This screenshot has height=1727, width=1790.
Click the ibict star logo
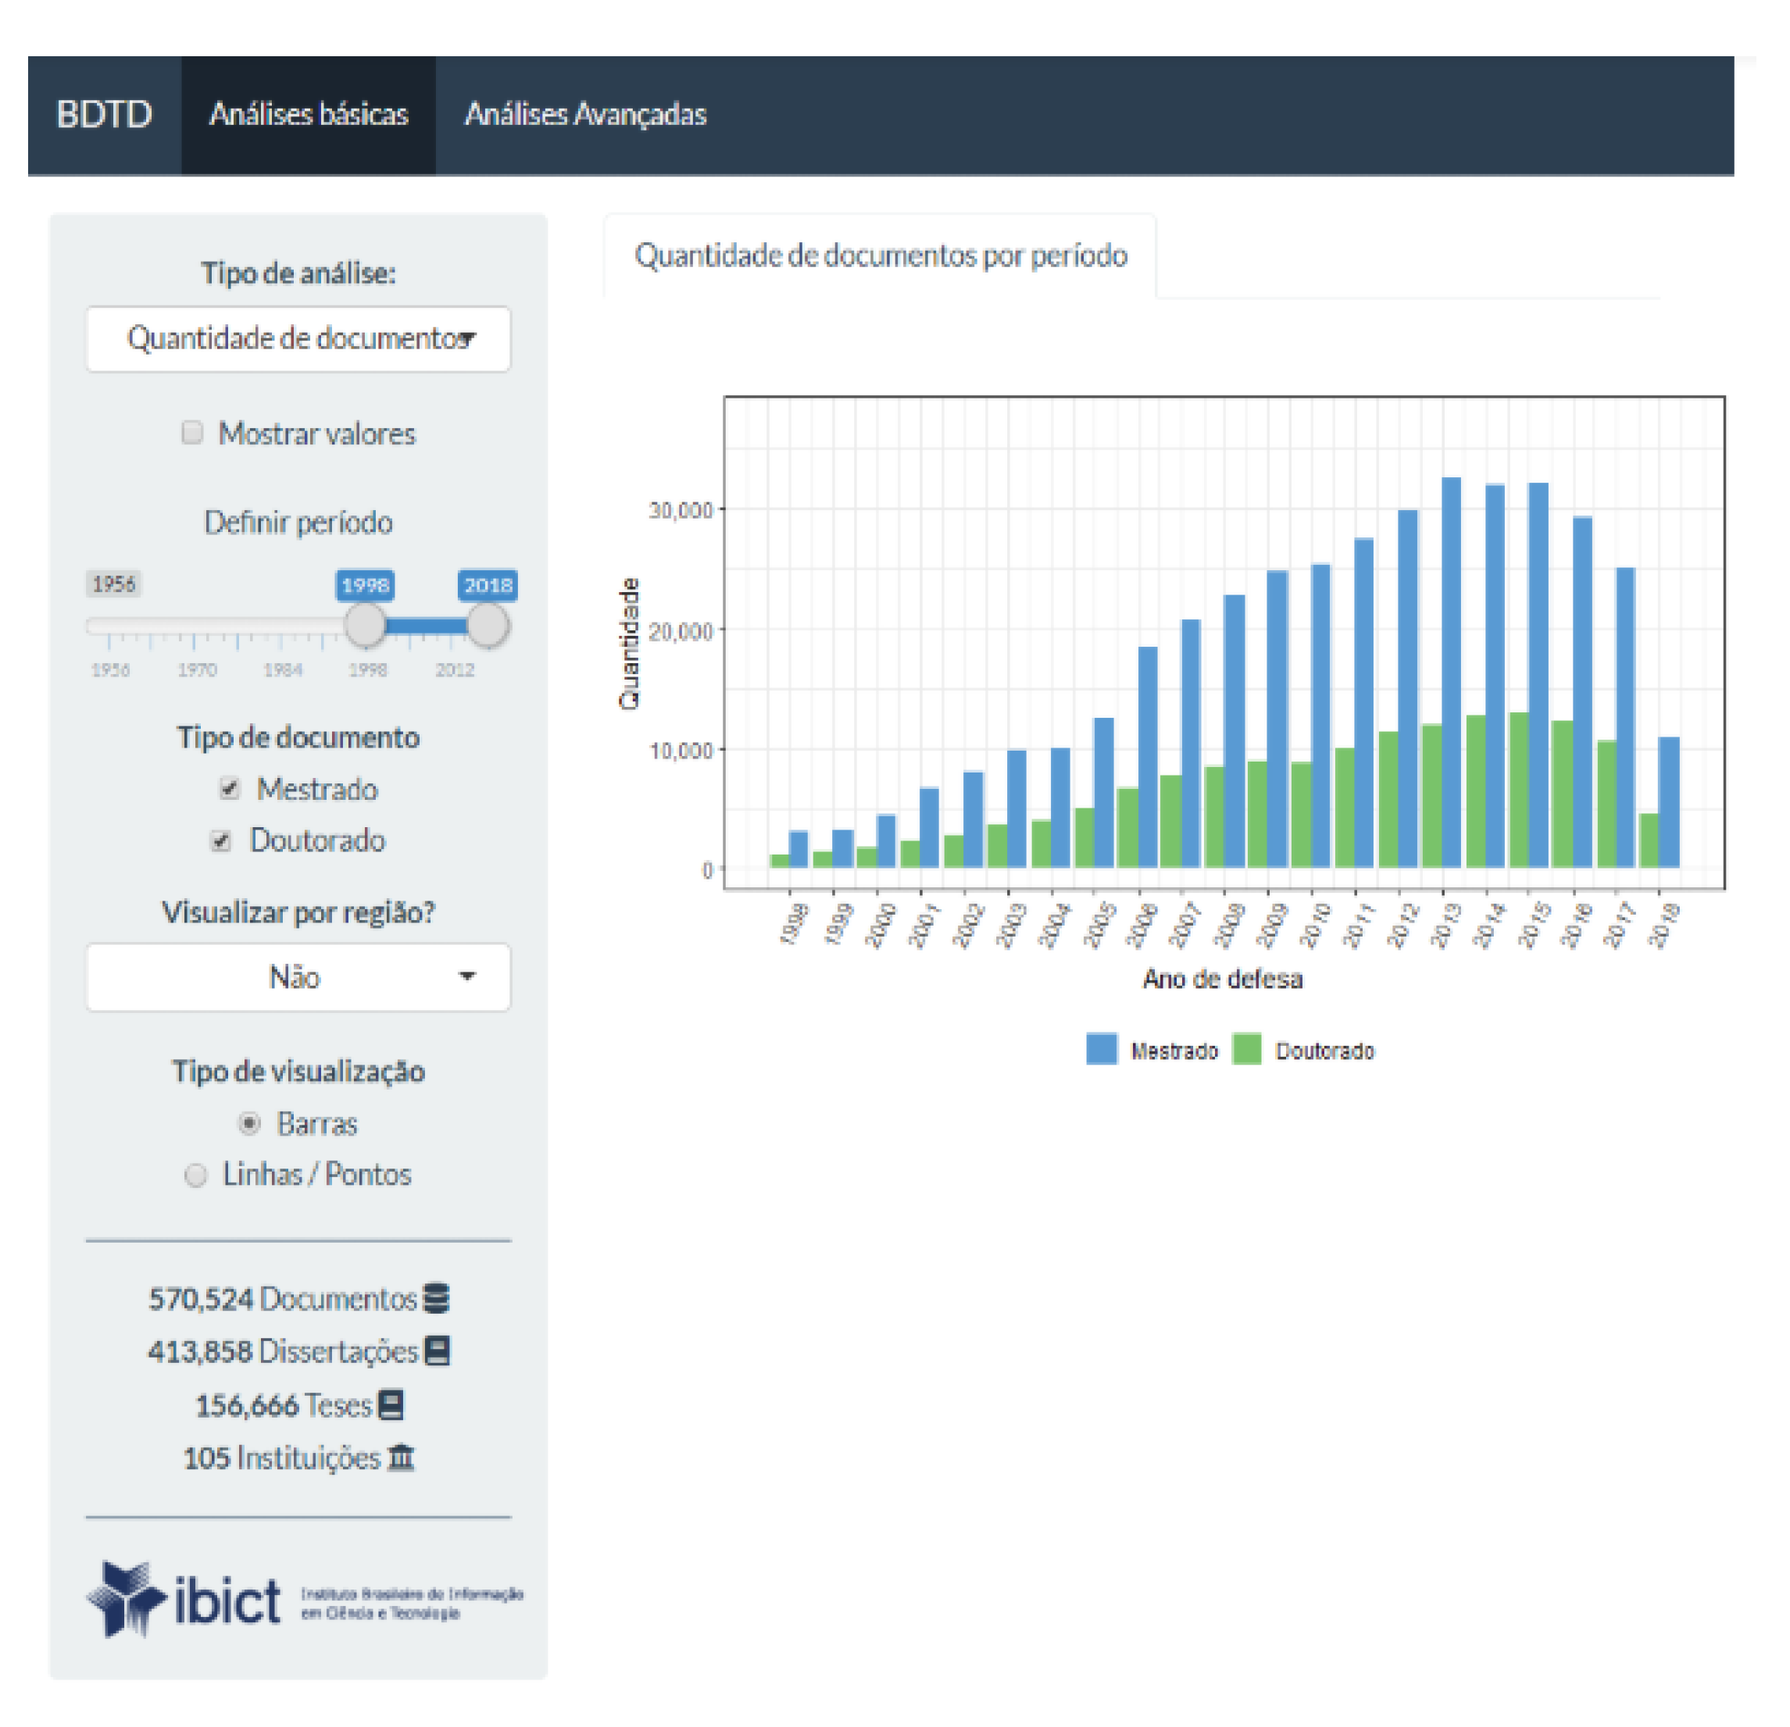pos(126,1600)
